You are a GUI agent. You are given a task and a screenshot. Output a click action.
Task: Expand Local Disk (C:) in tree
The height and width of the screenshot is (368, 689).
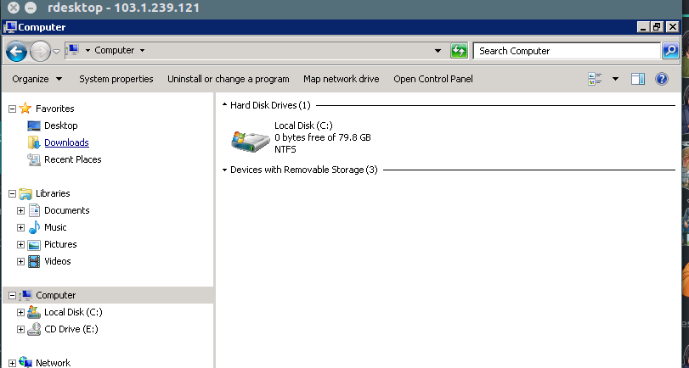tap(20, 312)
